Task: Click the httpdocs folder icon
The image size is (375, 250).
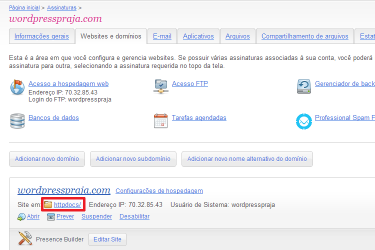Action: tap(48, 204)
